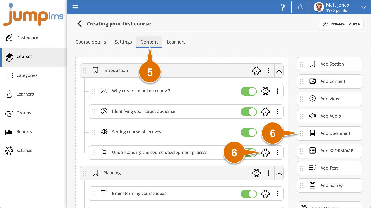Disable Setting course objectives toggle
Image resolution: width=371 pixels, height=208 pixels.
(x=249, y=132)
